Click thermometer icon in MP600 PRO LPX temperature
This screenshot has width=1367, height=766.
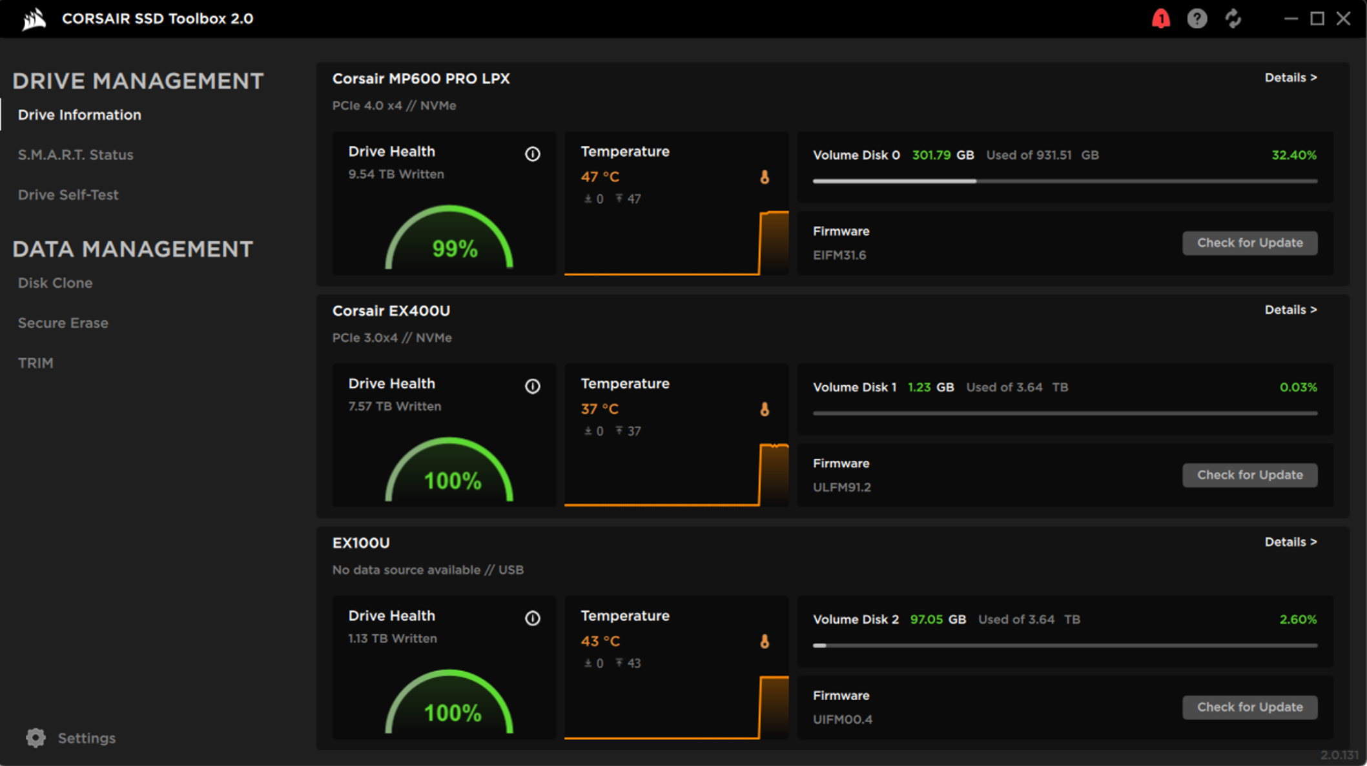[765, 177]
